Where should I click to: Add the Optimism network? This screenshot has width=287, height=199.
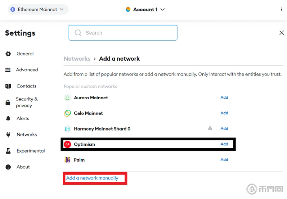pos(224,144)
